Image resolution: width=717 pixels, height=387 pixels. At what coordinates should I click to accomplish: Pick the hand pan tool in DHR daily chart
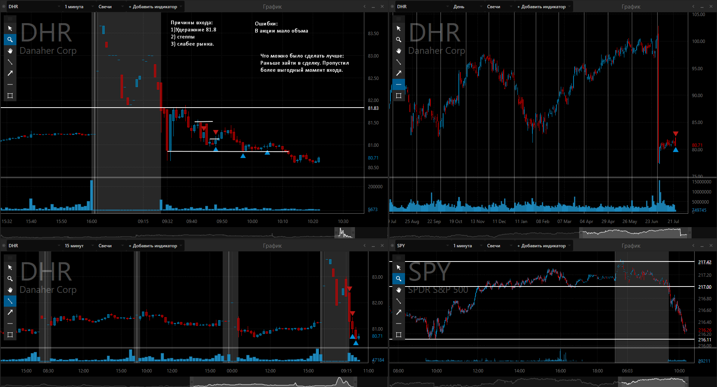pos(399,51)
